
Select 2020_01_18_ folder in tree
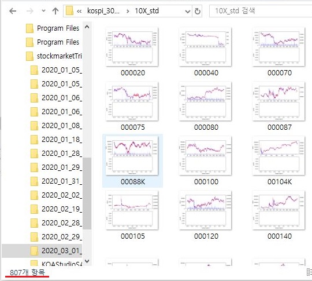tap(56, 140)
